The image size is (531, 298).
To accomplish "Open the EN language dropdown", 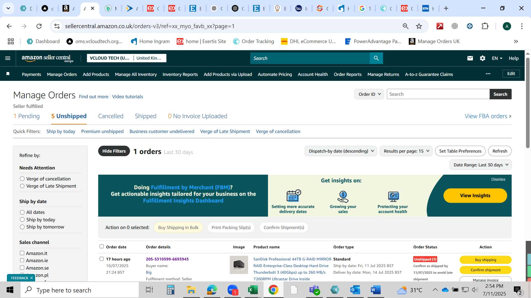I will point(497,58).
